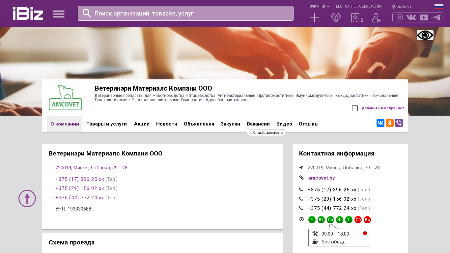Select the Сб day circle
Image resolution: width=450 pixels, height=253 pixels.
(358, 220)
